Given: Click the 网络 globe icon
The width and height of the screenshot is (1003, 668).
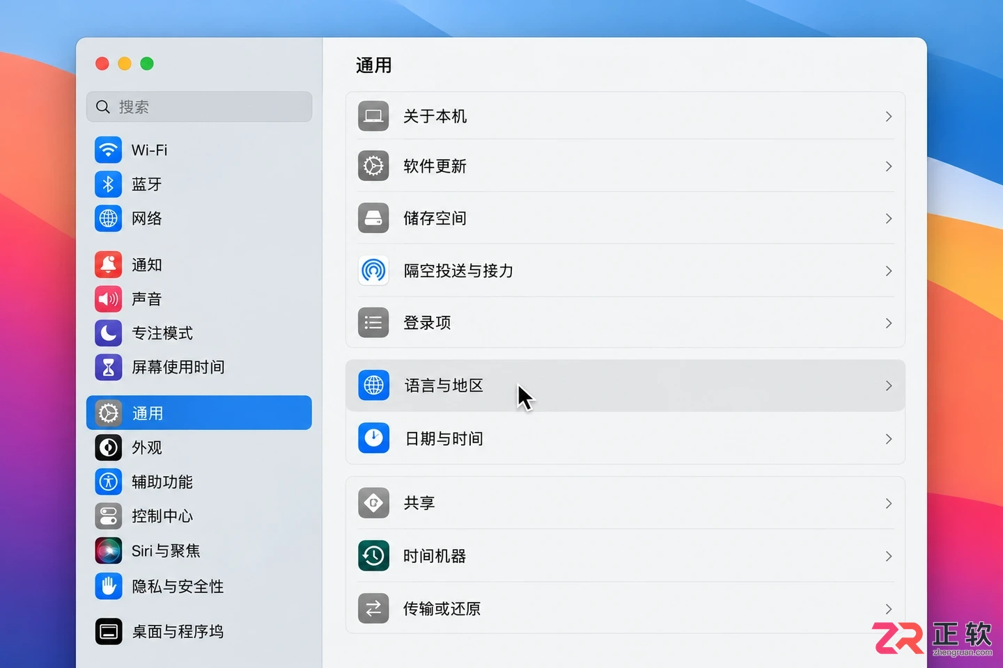Looking at the screenshot, I should point(108,218).
